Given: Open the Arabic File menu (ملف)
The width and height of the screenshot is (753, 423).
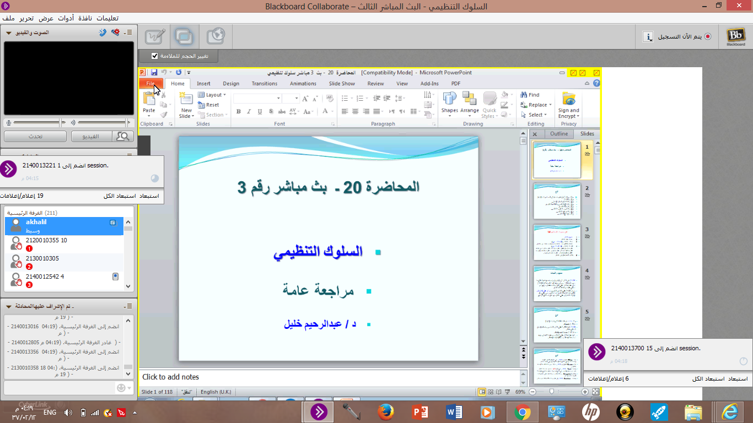Looking at the screenshot, I should point(8,18).
